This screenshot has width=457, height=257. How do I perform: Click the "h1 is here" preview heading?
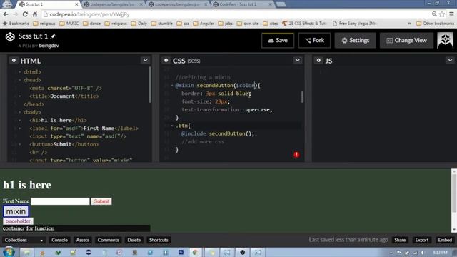coord(27,185)
